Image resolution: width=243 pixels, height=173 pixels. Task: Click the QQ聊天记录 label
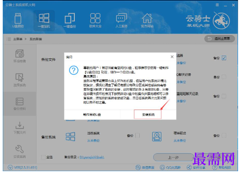(x=184, y=75)
